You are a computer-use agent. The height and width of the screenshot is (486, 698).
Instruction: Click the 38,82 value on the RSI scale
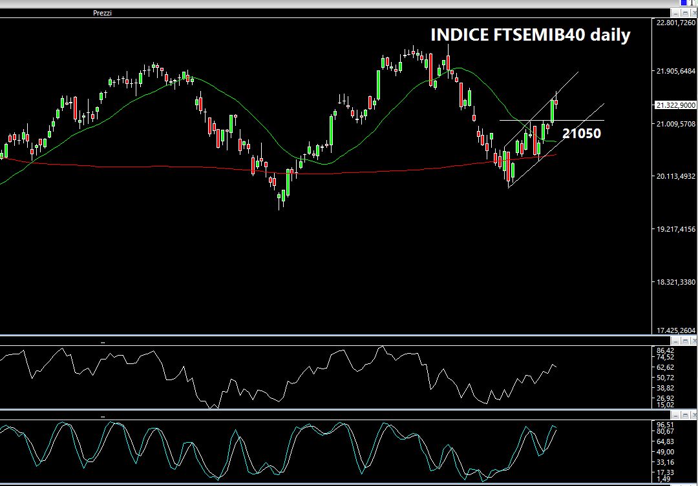click(x=665, y=388)
